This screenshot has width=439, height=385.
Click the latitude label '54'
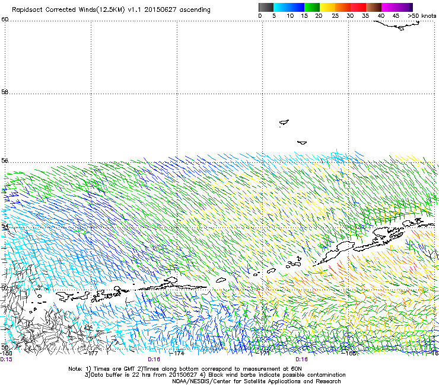(5, 226)
